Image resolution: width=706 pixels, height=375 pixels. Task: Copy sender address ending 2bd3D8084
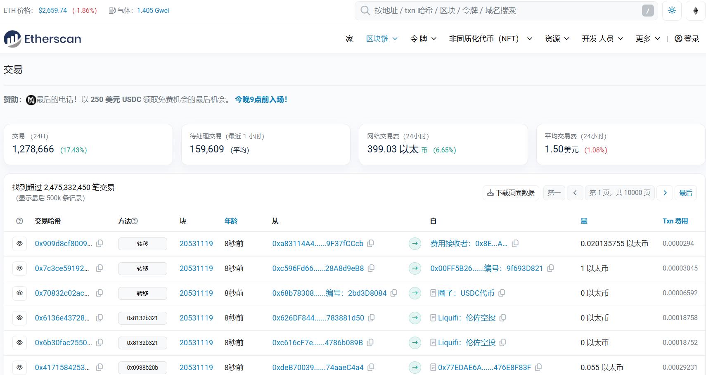click(394, 293)
